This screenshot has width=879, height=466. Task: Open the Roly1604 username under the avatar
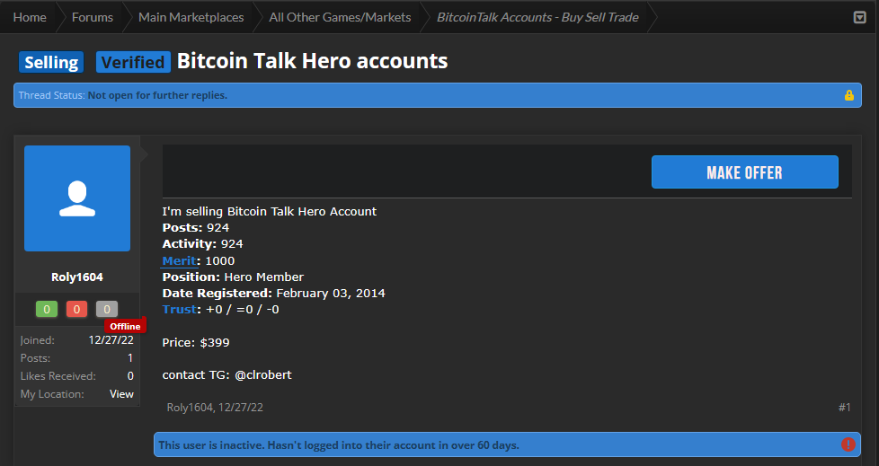pyautogui.click(x=77, y=277)
